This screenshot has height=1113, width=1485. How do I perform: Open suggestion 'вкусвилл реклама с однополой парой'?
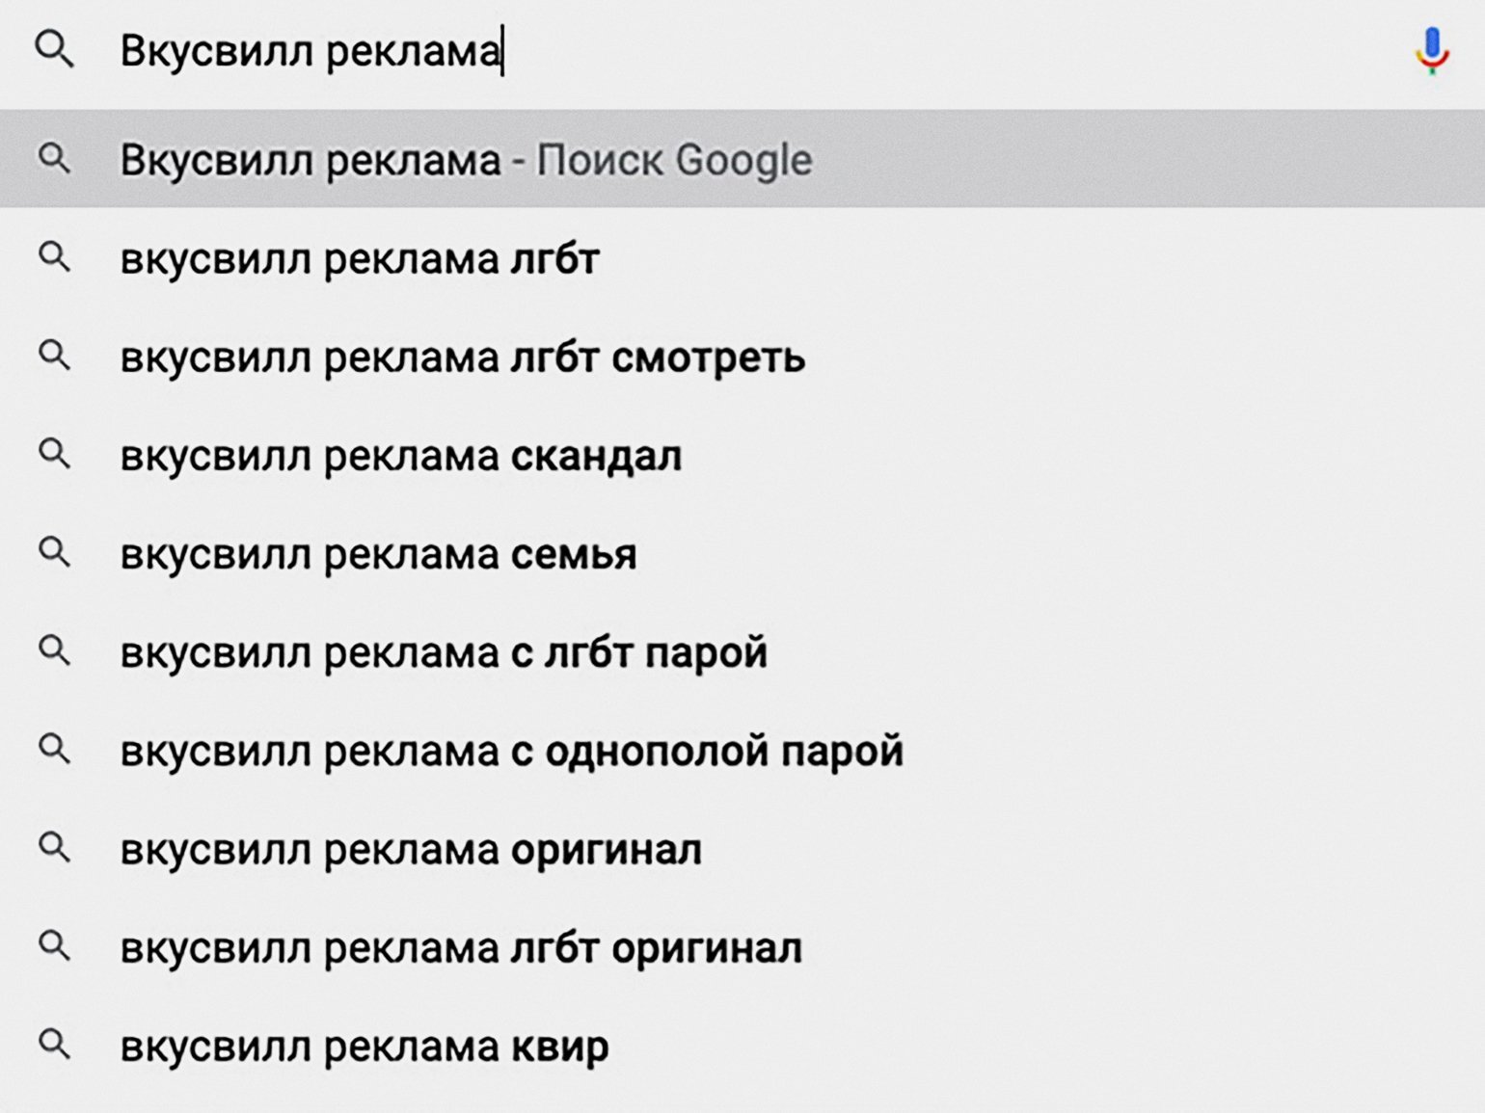tap(742, 750)
